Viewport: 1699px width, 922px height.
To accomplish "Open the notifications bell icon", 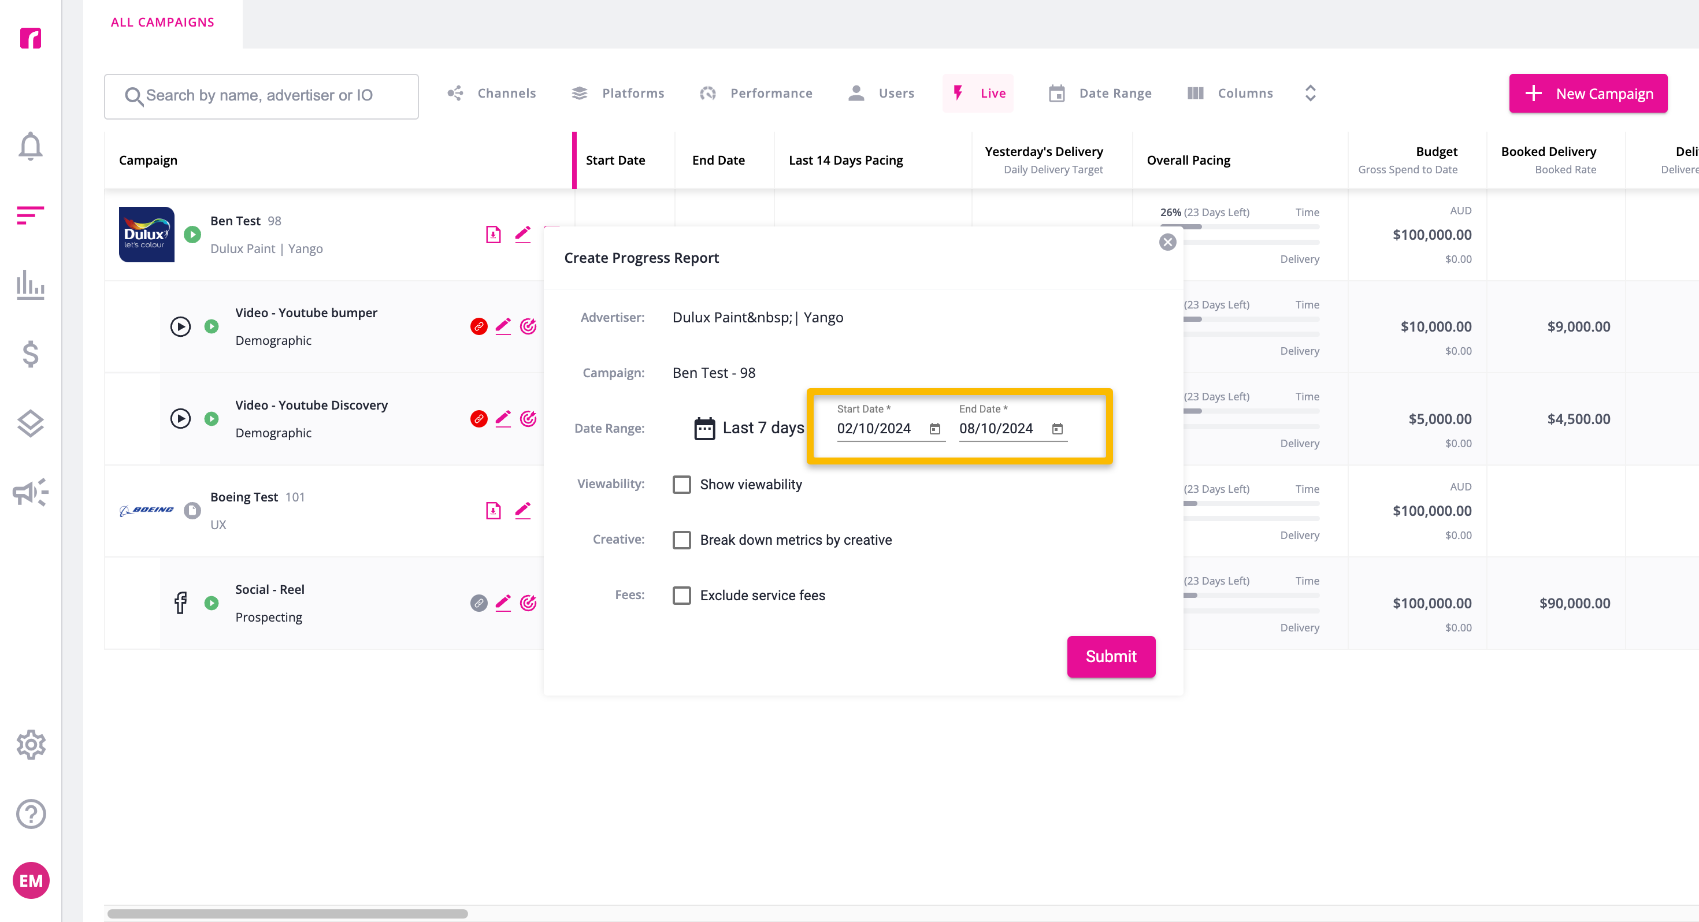I will [x=30, y=146].
